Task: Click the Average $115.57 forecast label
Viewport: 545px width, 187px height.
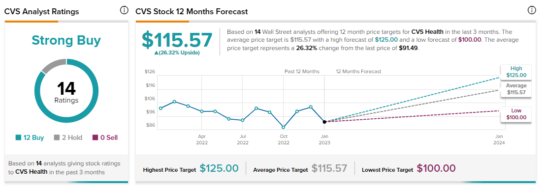Action: coord(516,89)
